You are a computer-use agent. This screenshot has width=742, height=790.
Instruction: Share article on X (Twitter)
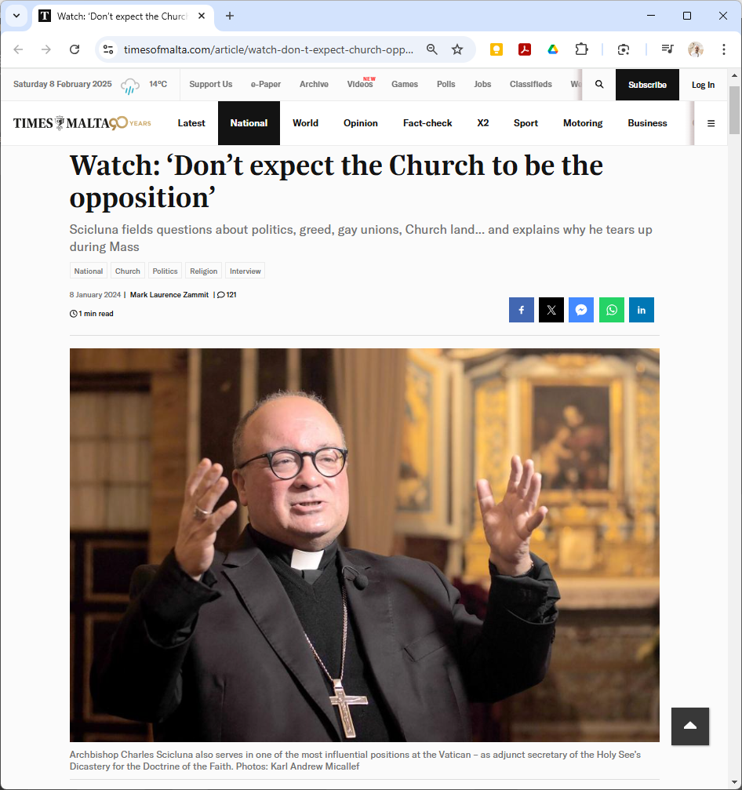pyautogui.click(x=551, y=310)
